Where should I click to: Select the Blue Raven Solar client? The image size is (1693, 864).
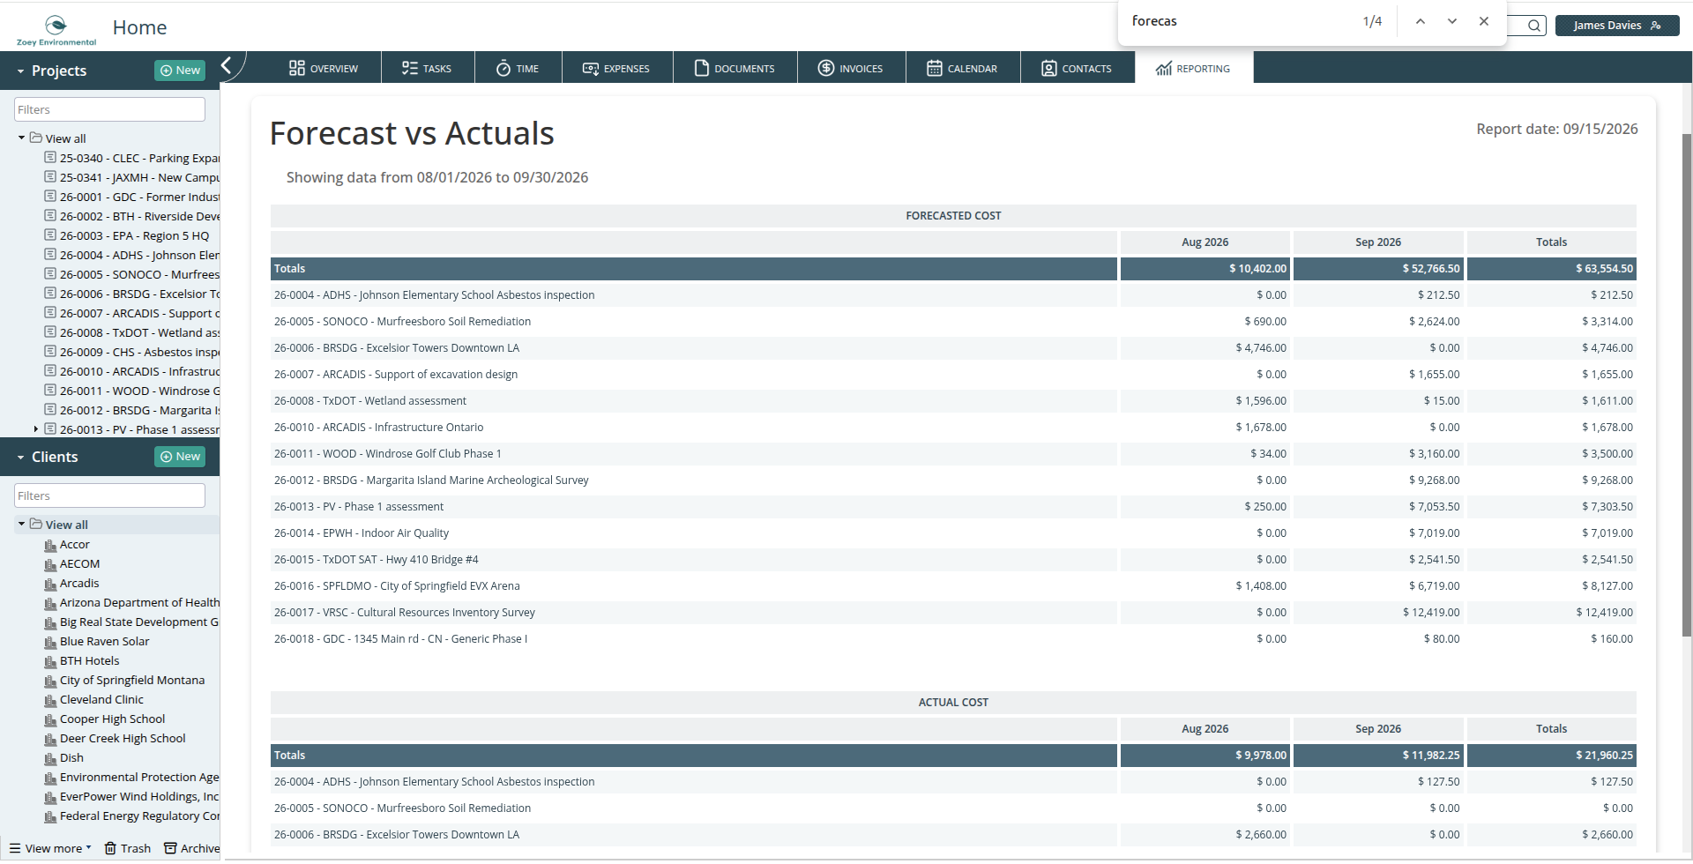104,642
